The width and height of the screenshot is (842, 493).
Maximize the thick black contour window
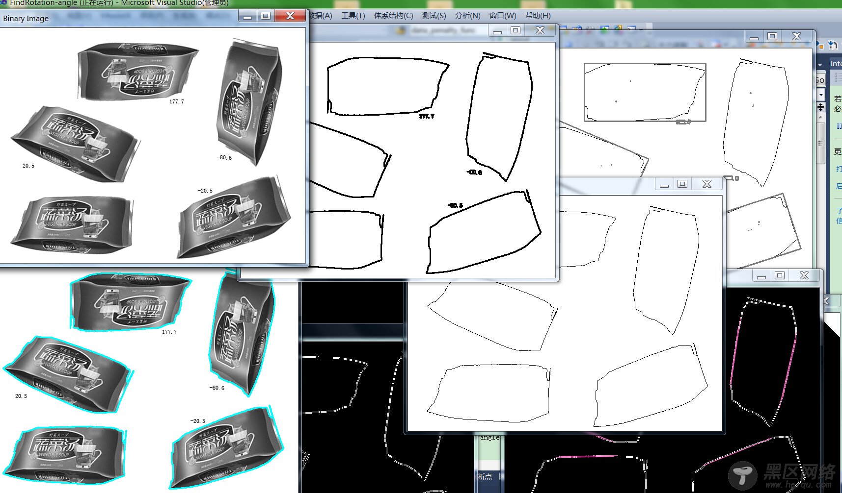516,30
